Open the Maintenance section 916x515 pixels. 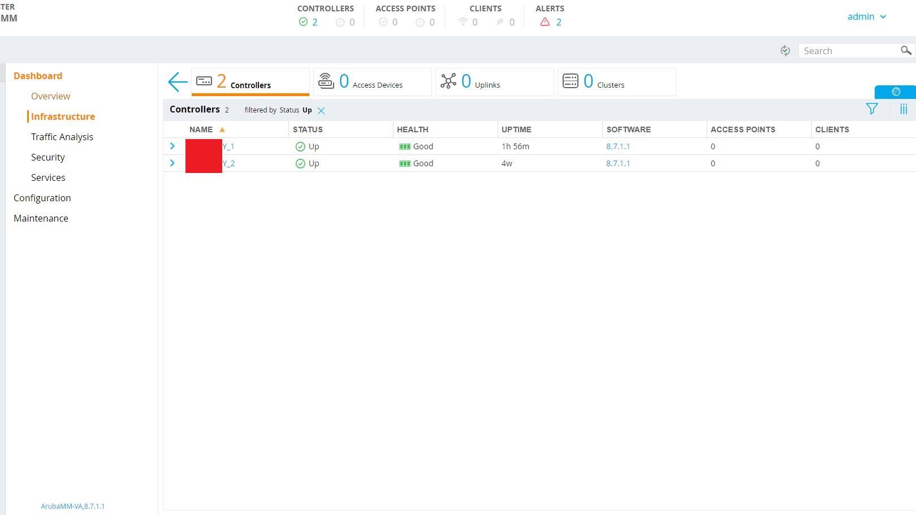point(41,218)
